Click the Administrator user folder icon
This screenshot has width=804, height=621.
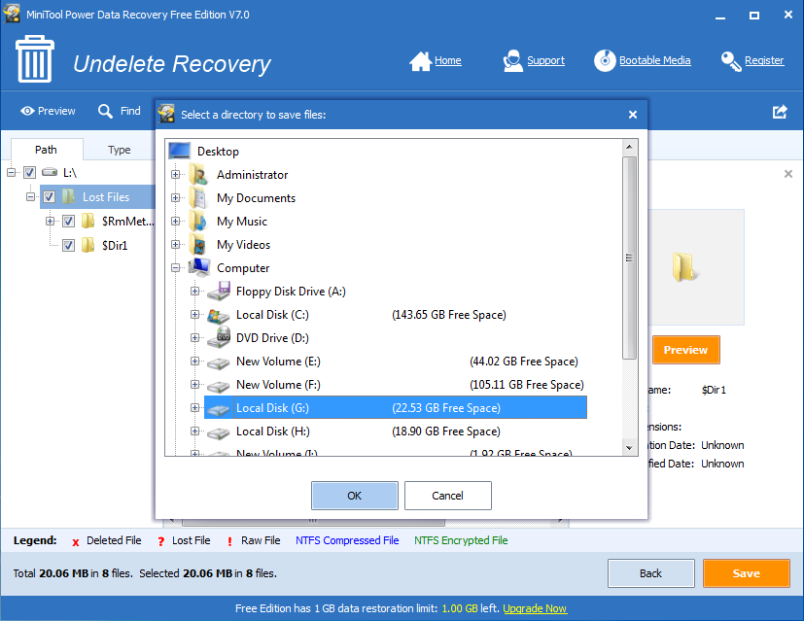[198, 174]
